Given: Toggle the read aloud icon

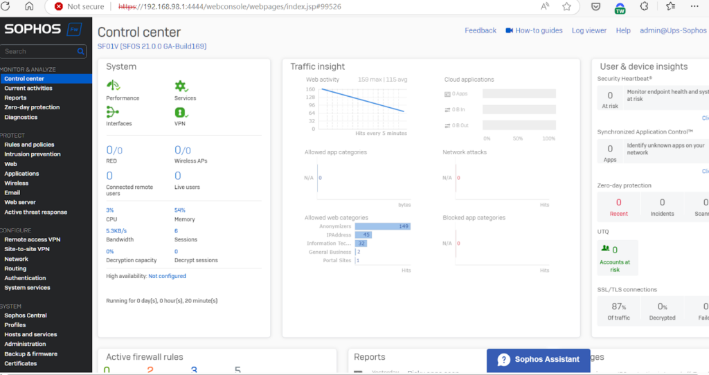Looking at the screenshot, I should [546, 6].
